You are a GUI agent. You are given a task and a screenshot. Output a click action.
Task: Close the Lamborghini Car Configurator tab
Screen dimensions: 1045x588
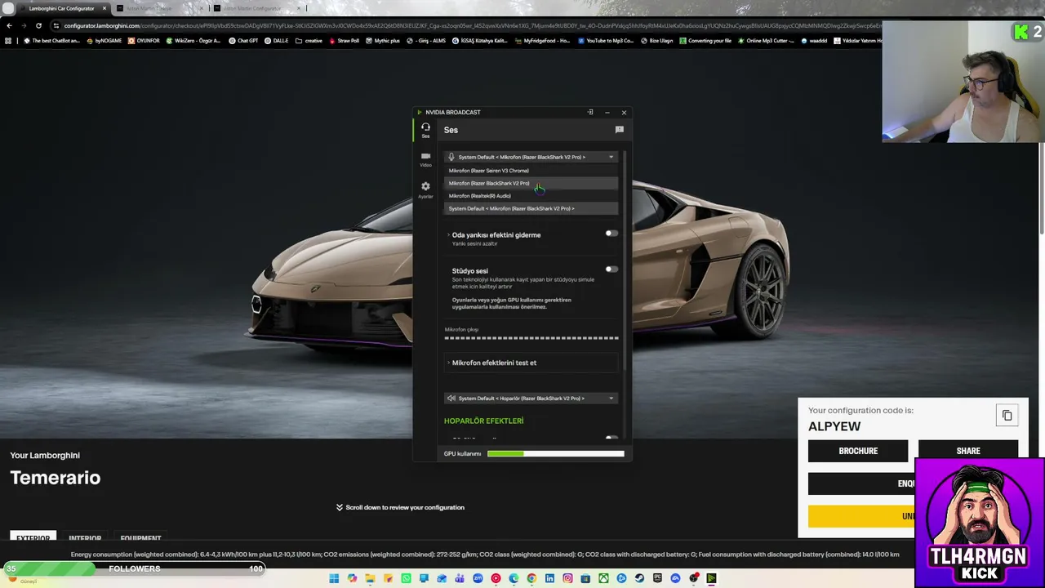point(104,8)
